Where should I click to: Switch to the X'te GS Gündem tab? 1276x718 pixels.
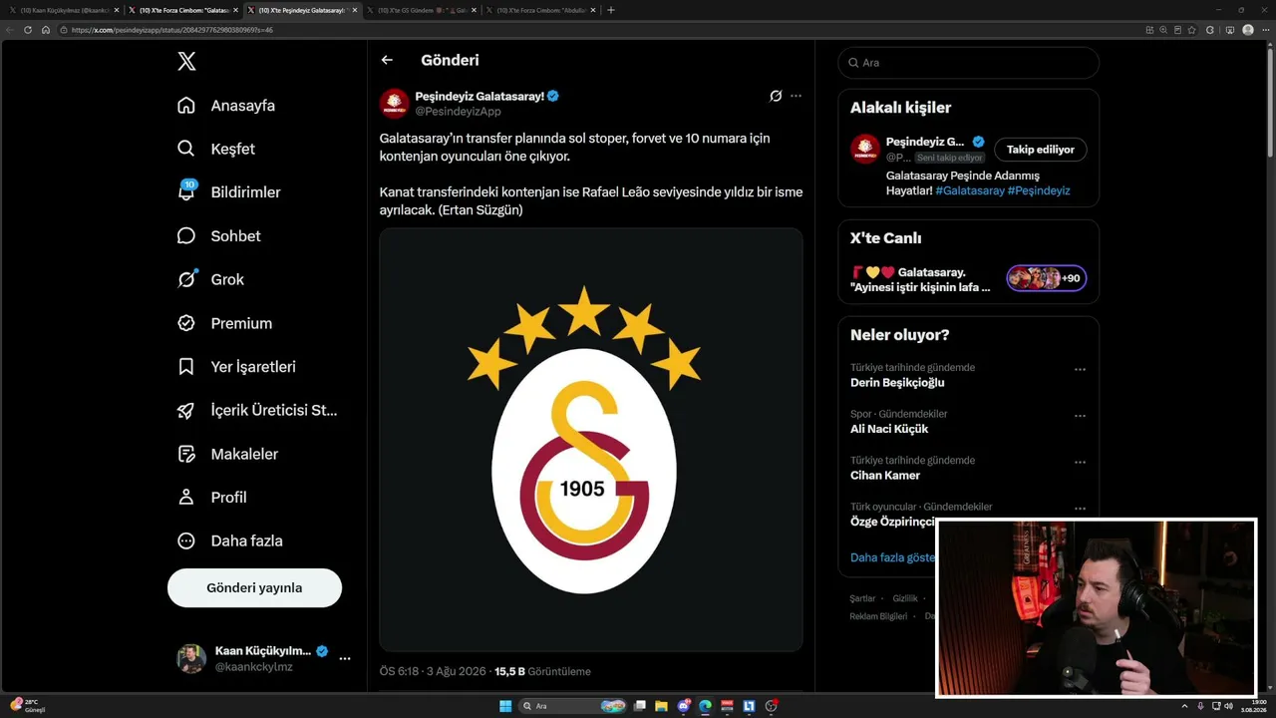421,10
